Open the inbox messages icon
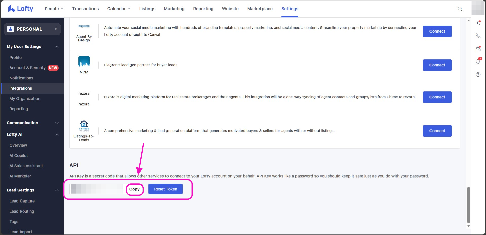Image resolution: width=486 pixels, height=235 pixels. pyautogui.click(x=478, y=49)
